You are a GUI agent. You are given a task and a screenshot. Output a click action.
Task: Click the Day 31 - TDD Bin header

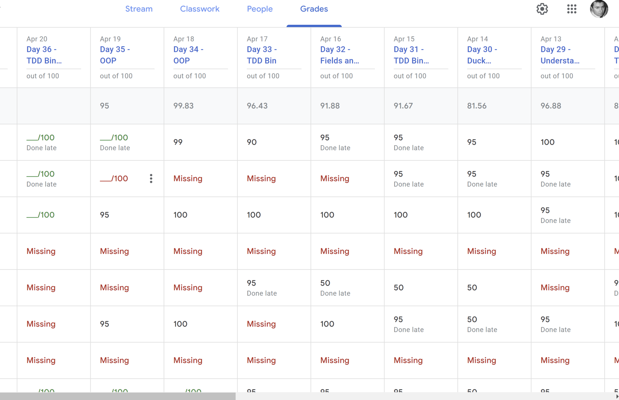[x=411, y=55]
